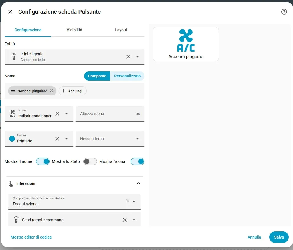Click the Salva button
Screen dimensions: 293x250
pos(279,237)
